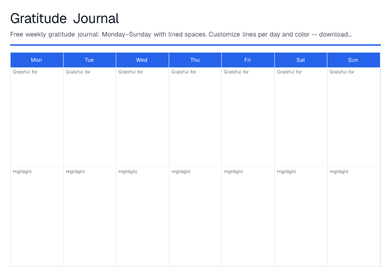Viewport: 391px width, 277px height.
Task: Click 'Grateful for' label under Thu
Action: click(184, 72)
